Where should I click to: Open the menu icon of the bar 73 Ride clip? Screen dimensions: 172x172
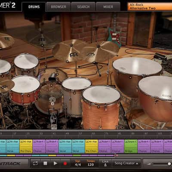(x=100, y=142)
